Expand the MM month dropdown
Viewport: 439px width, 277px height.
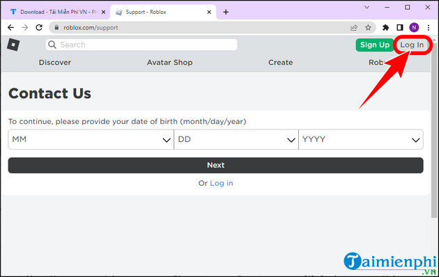[91, 139]
